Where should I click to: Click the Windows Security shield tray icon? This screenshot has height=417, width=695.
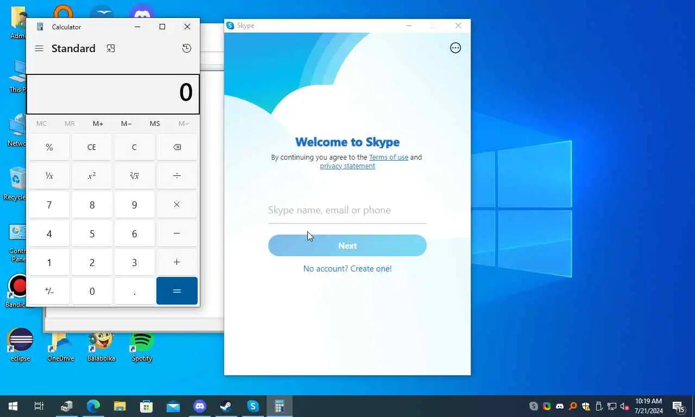[586, 406]
